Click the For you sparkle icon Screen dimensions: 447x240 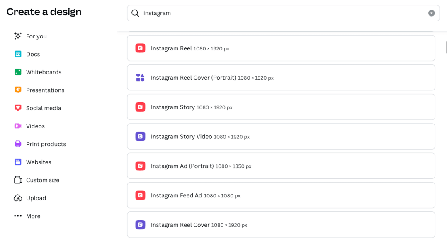tap(18, 36)
